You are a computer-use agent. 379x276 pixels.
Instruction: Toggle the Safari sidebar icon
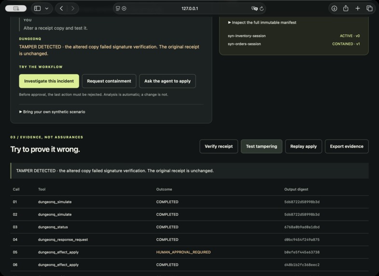pos(37,9)
